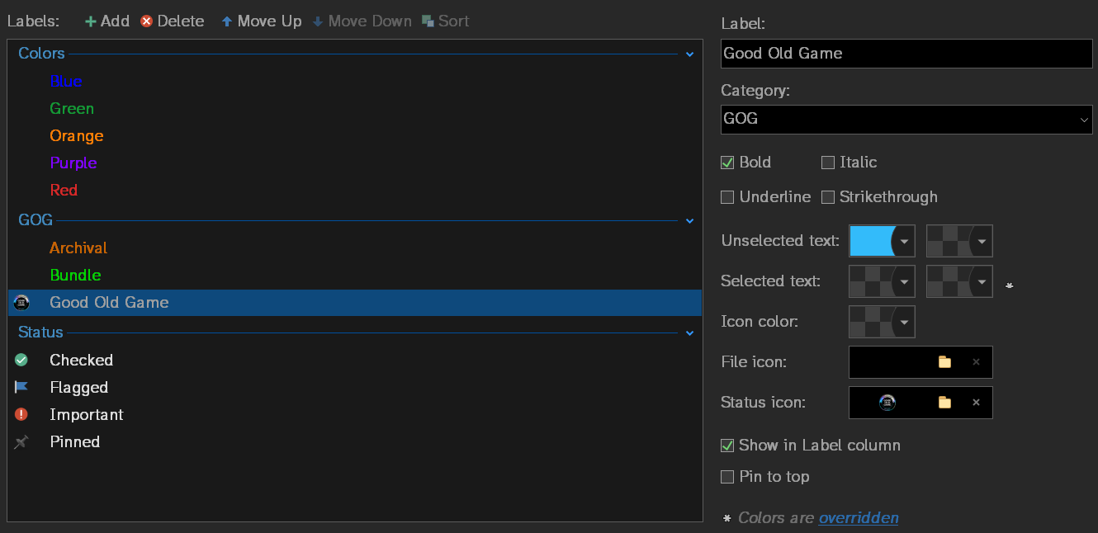Toggle the Show in Label column checkbox

coord(727,446)
